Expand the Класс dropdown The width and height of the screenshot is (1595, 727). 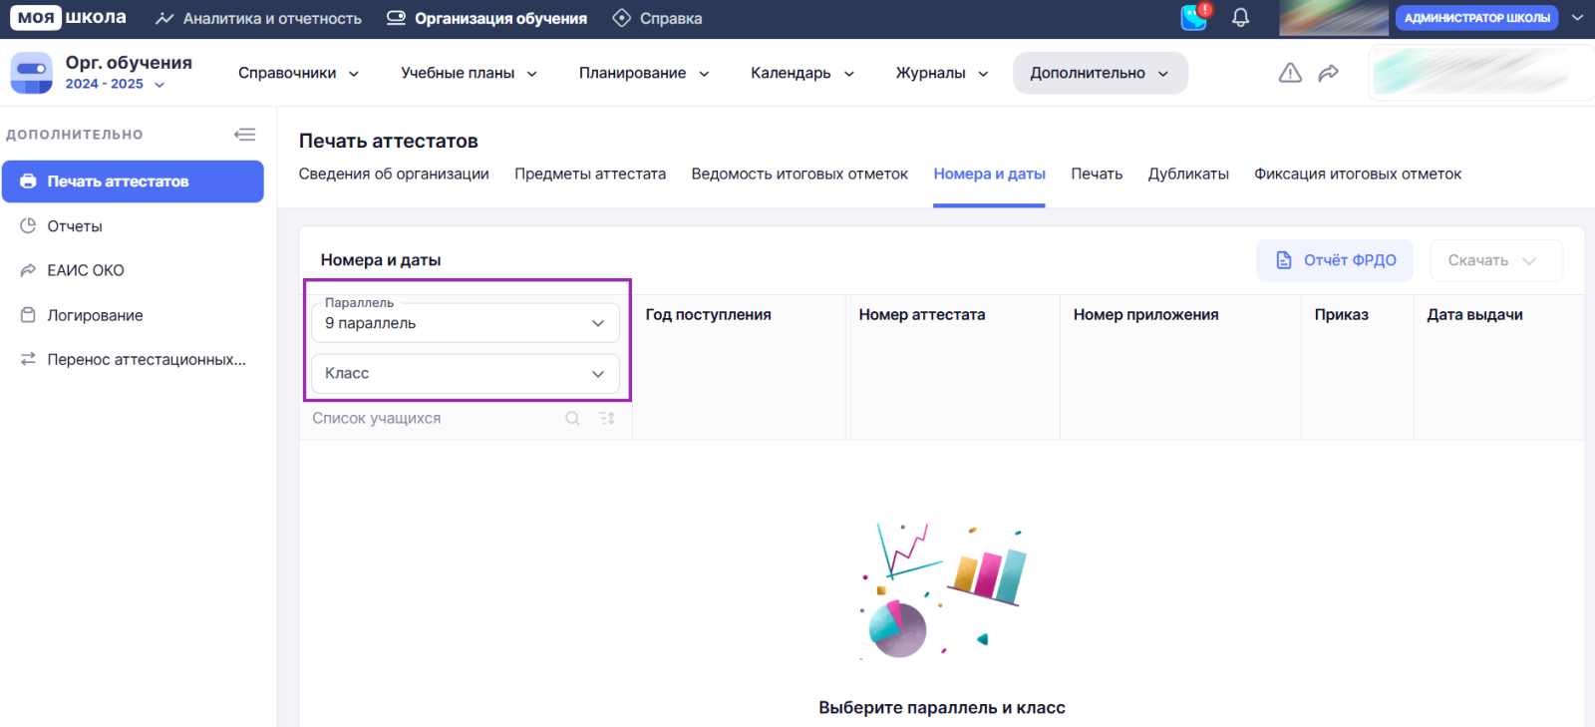pyautogui.click(x=466, y=374)
